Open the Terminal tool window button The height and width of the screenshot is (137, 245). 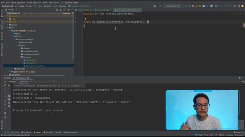(48, 132)
